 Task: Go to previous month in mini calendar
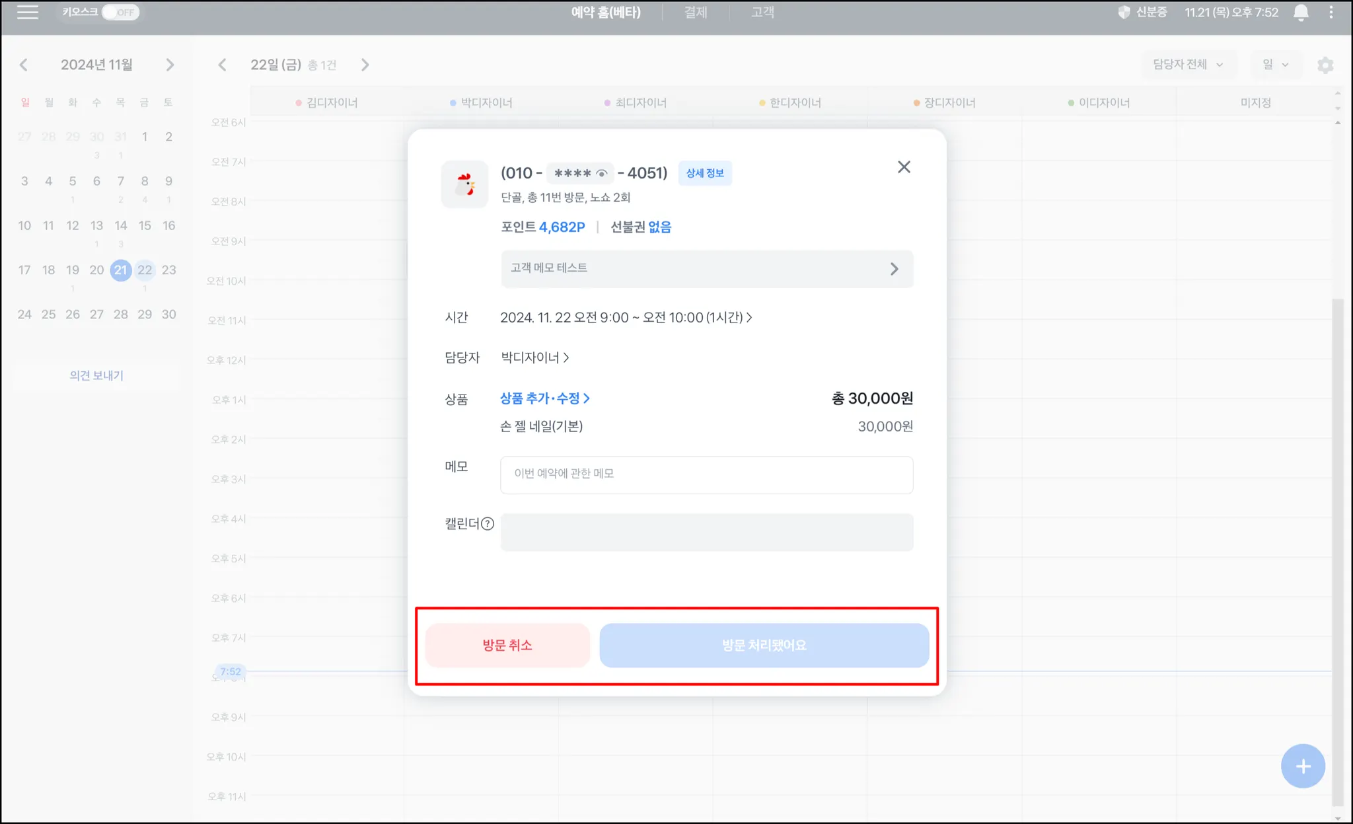click(x=24, y=65)
